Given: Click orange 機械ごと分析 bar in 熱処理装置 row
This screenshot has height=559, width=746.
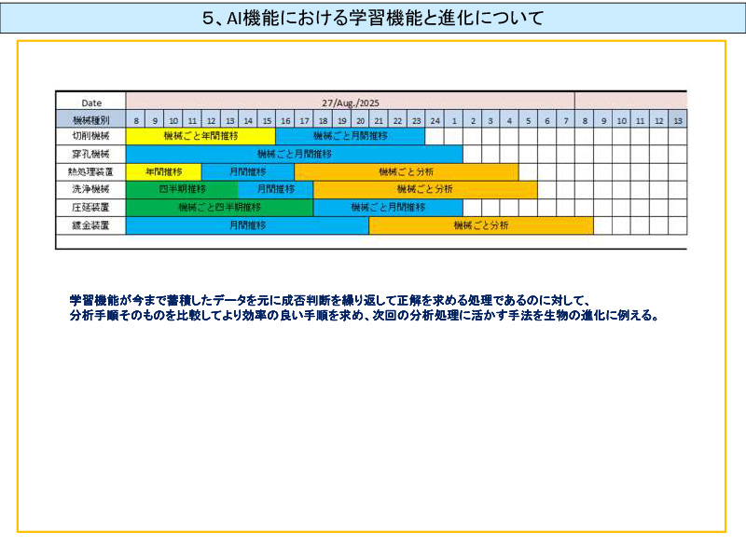Looking at the screenshot, I should (x=407, y=171).
